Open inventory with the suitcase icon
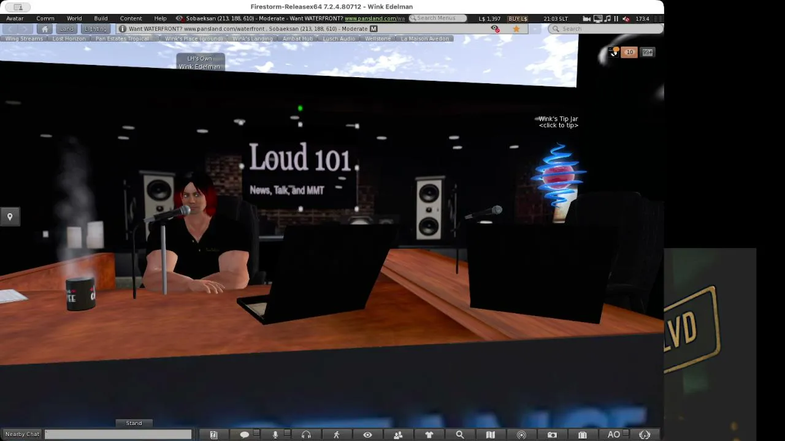This screenshot has height=441, width=785. [583, 435]
